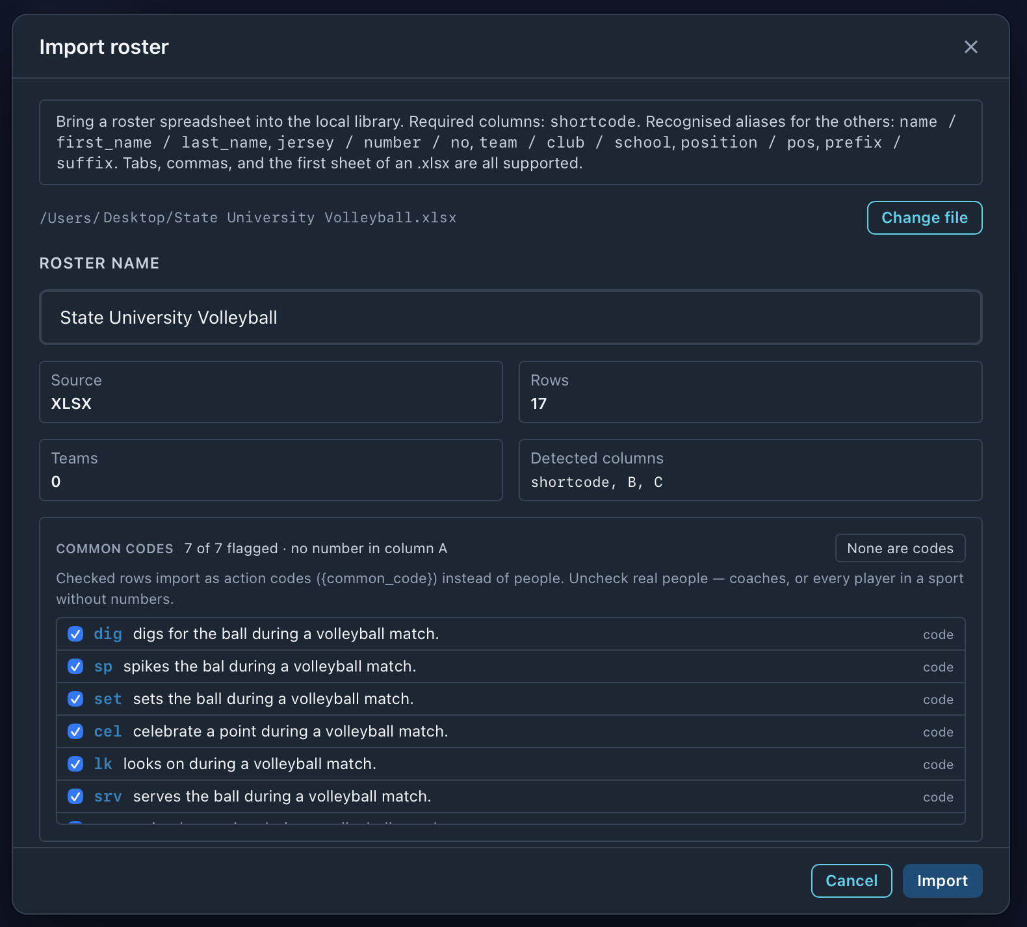Click text 'digs for the ball during a volleyball match'

(x=286, y=634)
